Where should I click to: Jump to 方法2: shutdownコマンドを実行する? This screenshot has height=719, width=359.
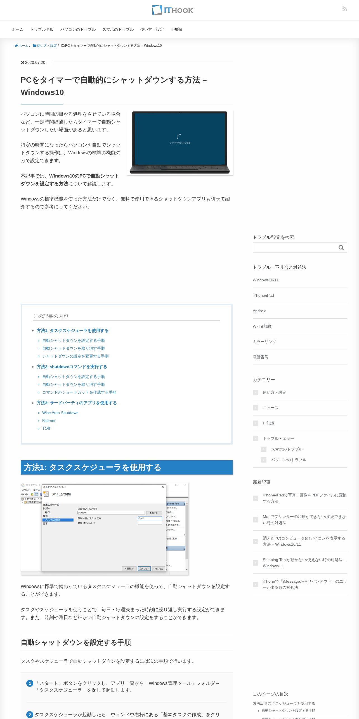click(72, 367)
